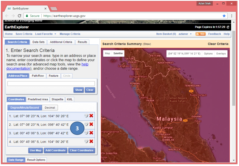Edit coordinate 1 with pencil icon
The width and height of the screenshot is (239, 166).
(86, 116)
